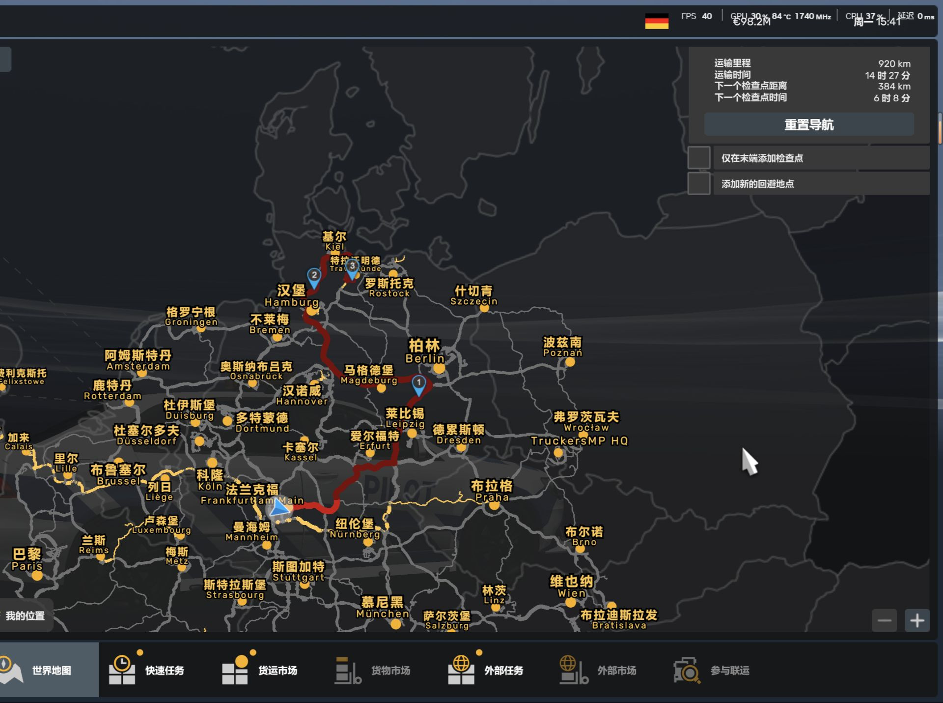Click the 我的位置 button
Viewport: 943px width, 703px height.
(x=25, y=615)
